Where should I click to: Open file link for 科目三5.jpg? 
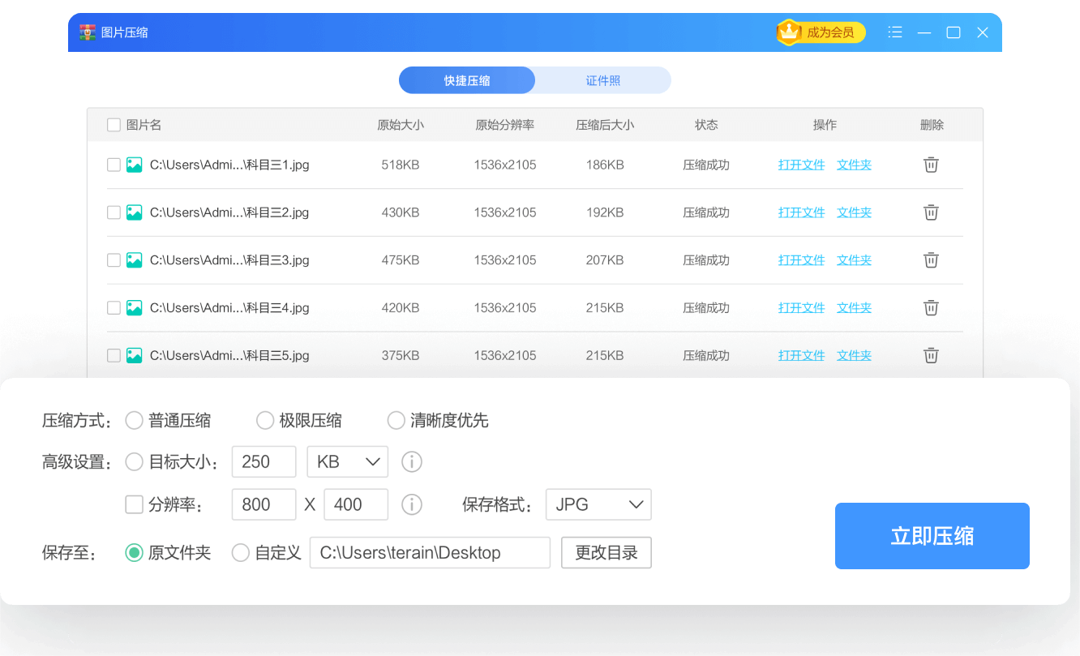coord(802,355)
